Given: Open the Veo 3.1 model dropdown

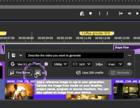Looking at the screenshot, I should tap(24, 64).
